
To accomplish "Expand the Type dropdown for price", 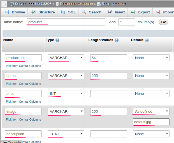I will [66, 94].
